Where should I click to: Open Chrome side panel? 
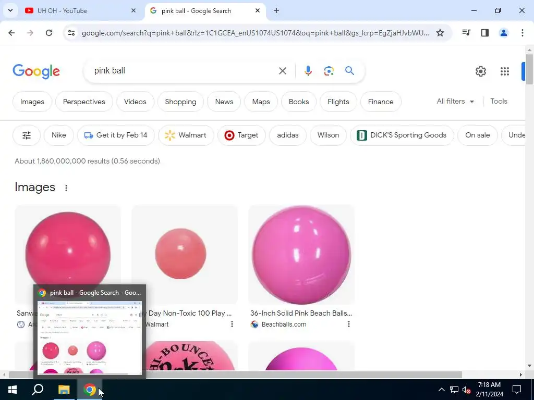485,33
